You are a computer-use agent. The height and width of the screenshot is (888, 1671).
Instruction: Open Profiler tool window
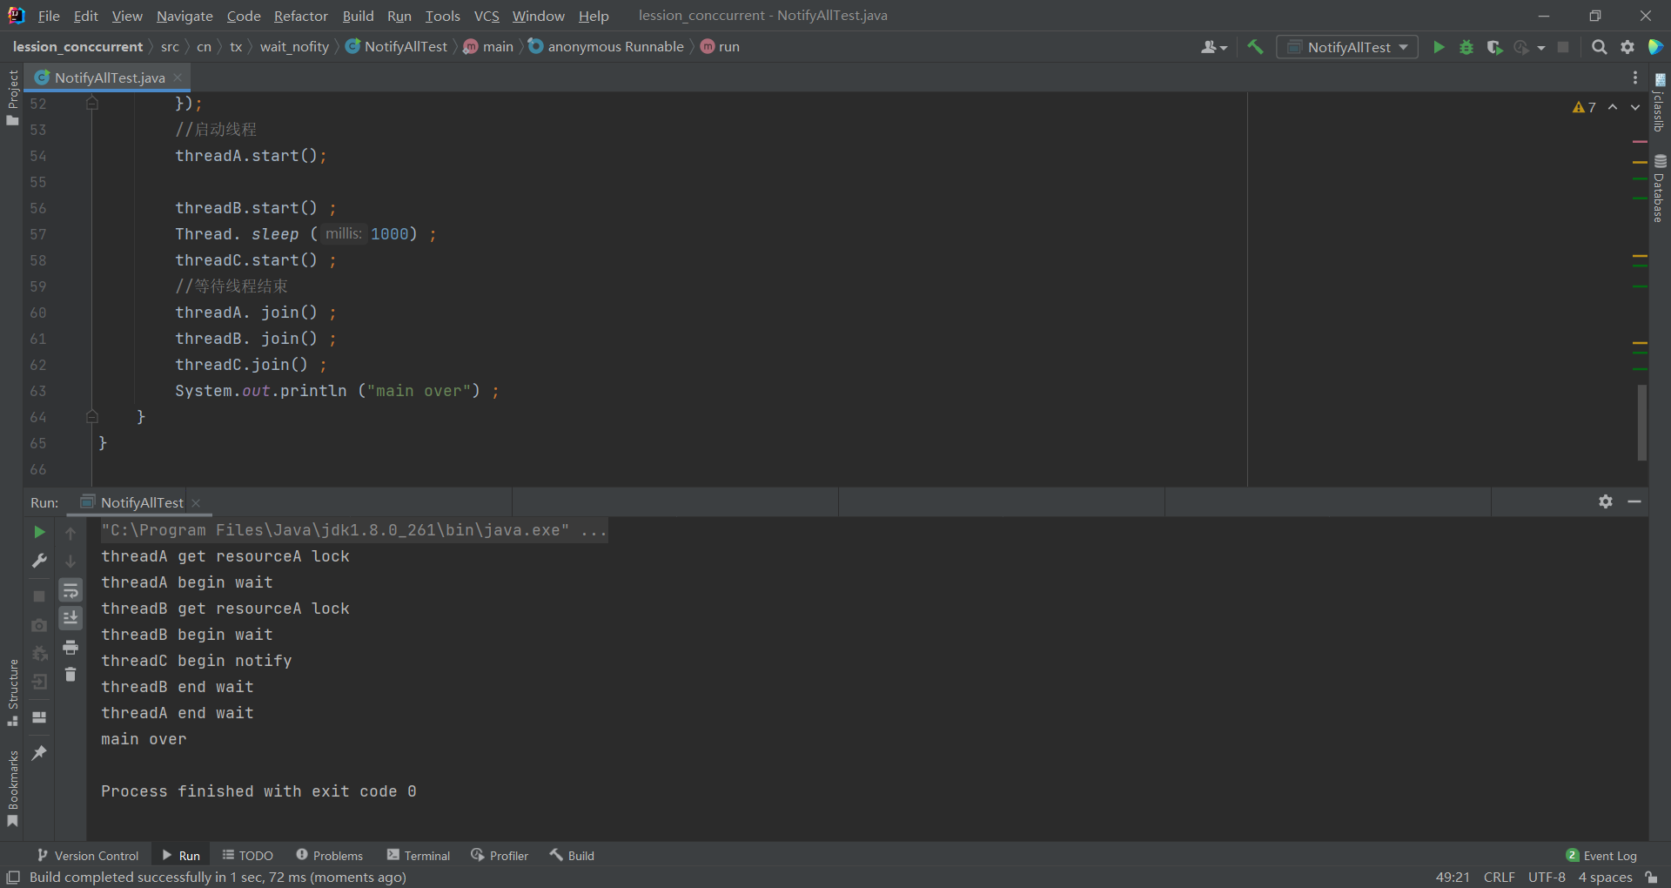(500, 856)
